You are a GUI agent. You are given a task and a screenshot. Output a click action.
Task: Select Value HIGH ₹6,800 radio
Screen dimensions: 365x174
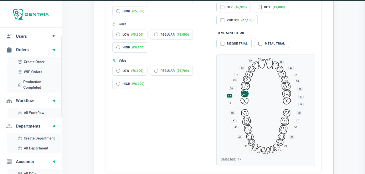tap(118, 84)
